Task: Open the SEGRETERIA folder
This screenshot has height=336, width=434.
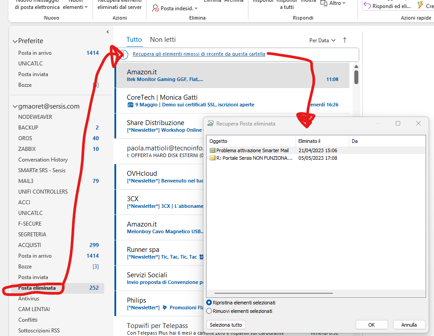Action: pyautogui.click(x=58, y=235)
